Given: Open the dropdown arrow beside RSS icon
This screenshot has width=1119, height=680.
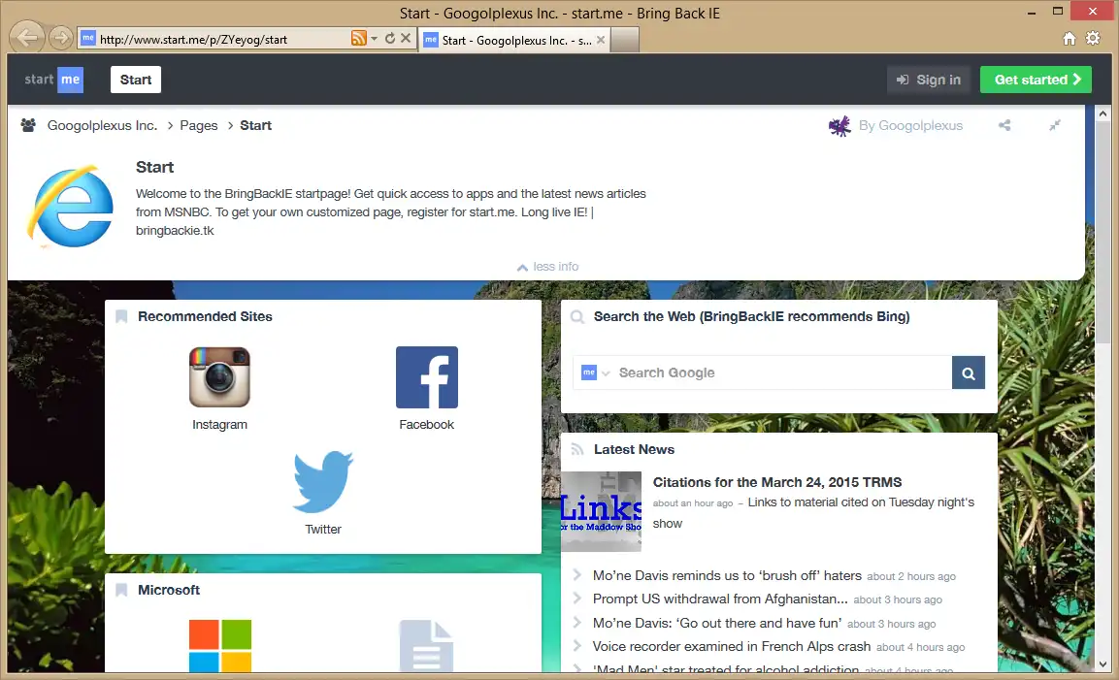Looking at the screenshot, I should 374,39.
